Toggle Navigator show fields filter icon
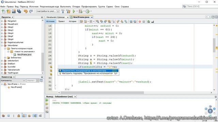Viewport: 218px width, 122px height. (9, 116)
